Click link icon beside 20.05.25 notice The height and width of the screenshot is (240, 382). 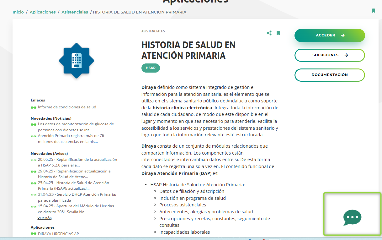click(34, 160)
